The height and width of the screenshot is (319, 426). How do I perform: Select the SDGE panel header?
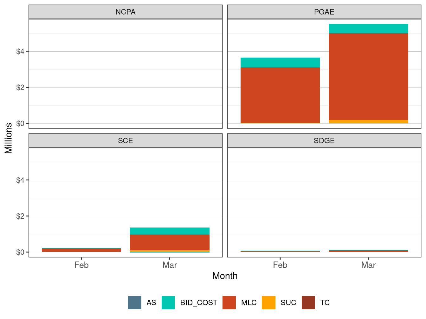[324, 141]
